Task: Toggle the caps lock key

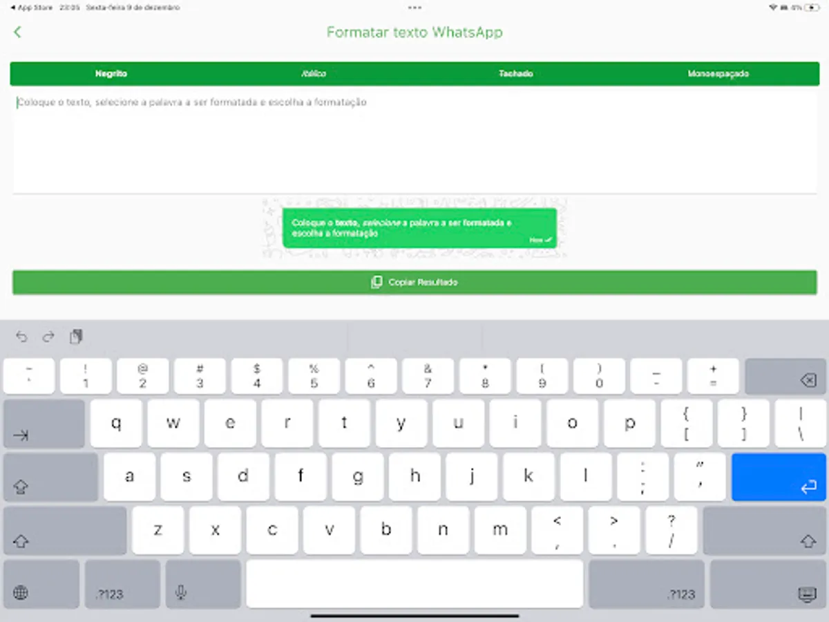Action: click(x=50, y=477)
